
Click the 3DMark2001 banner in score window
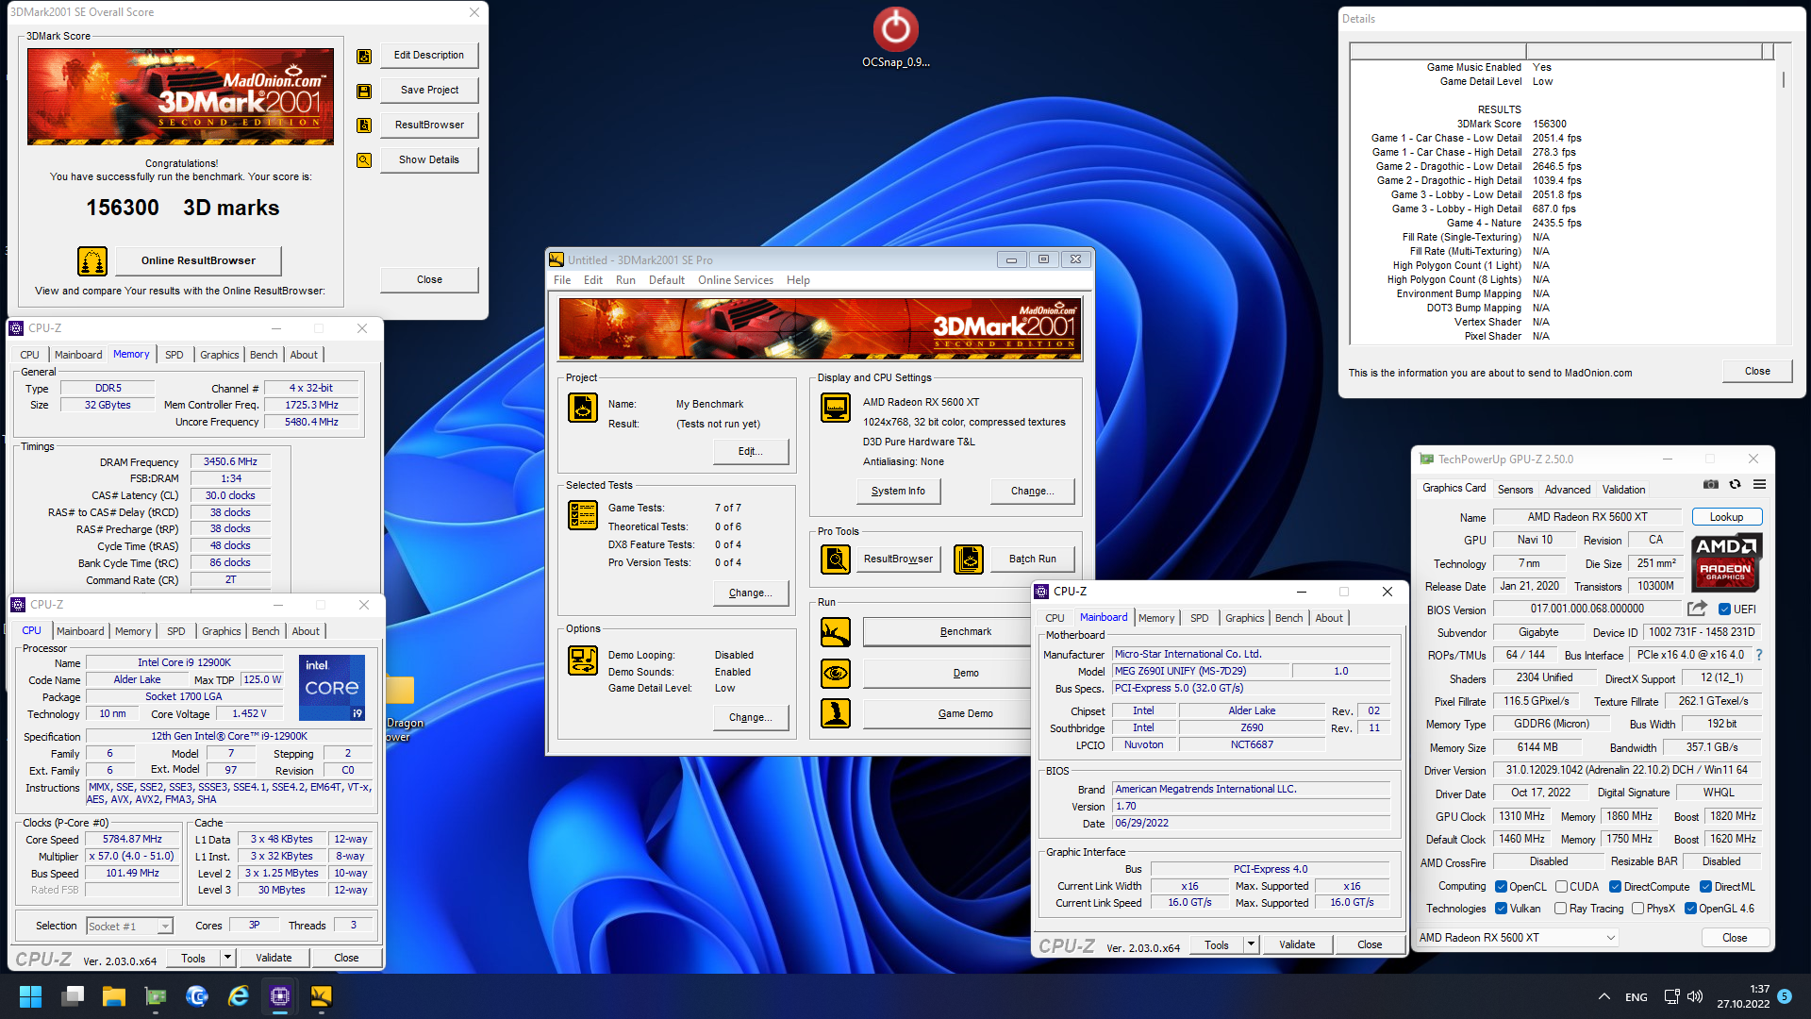[x=180, y=96]
